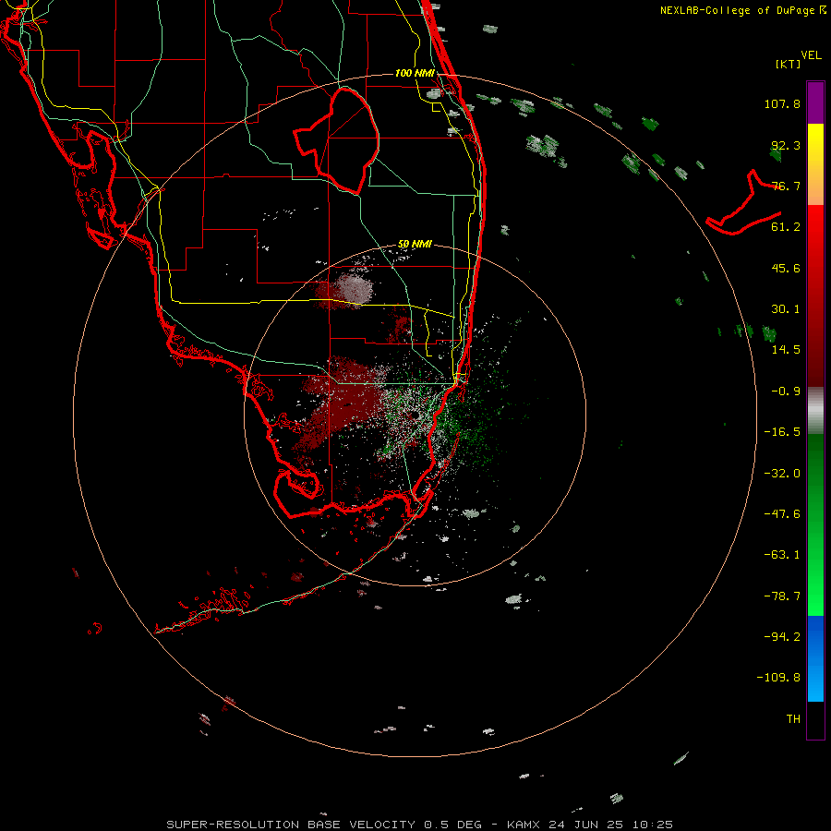Click the Super-Resolution Base Velocity caption

tap(419, 825)
